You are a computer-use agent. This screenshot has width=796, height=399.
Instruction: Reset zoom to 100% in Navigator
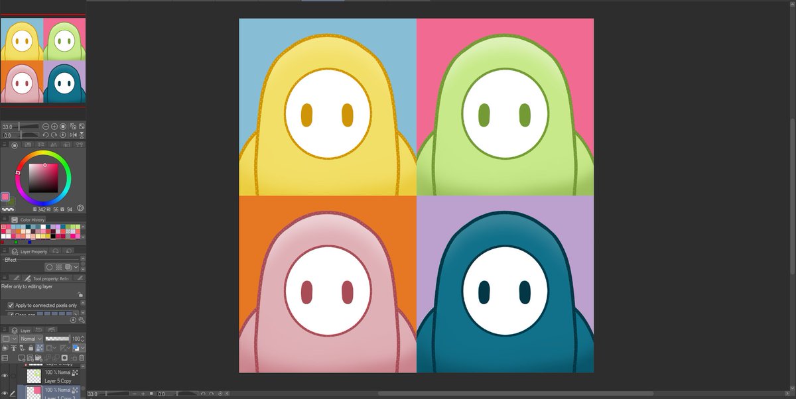coord(63,127)
